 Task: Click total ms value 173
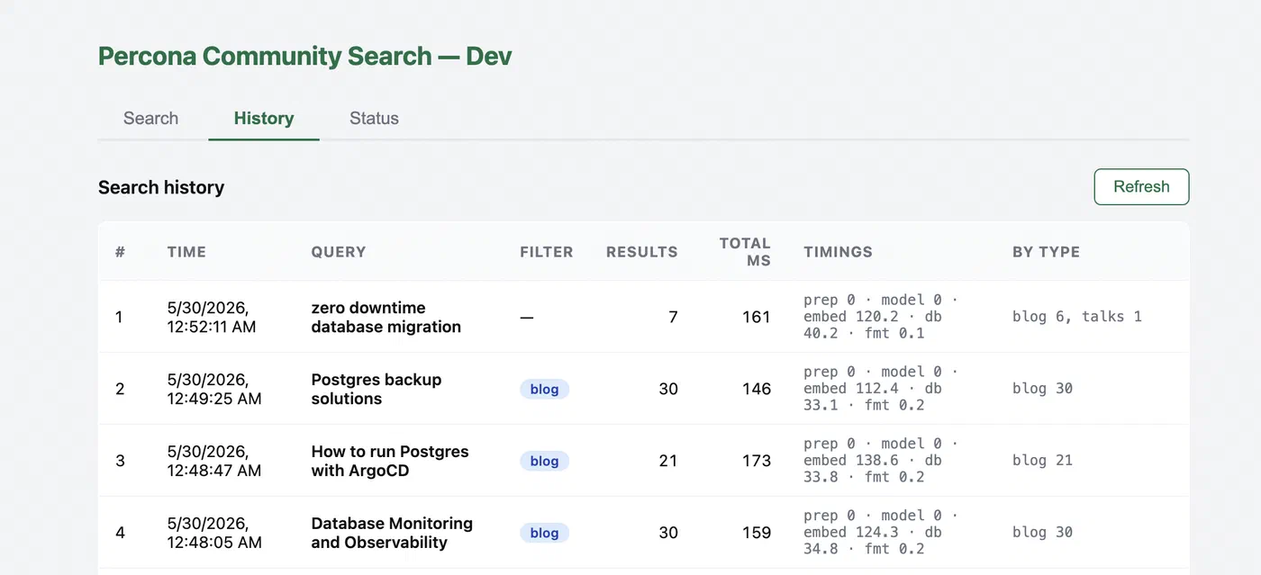[x=757, y=461]
